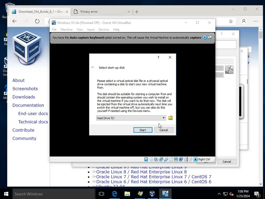Click the USB devices status icon
The image size is (265, 199).
coord(166,159)
